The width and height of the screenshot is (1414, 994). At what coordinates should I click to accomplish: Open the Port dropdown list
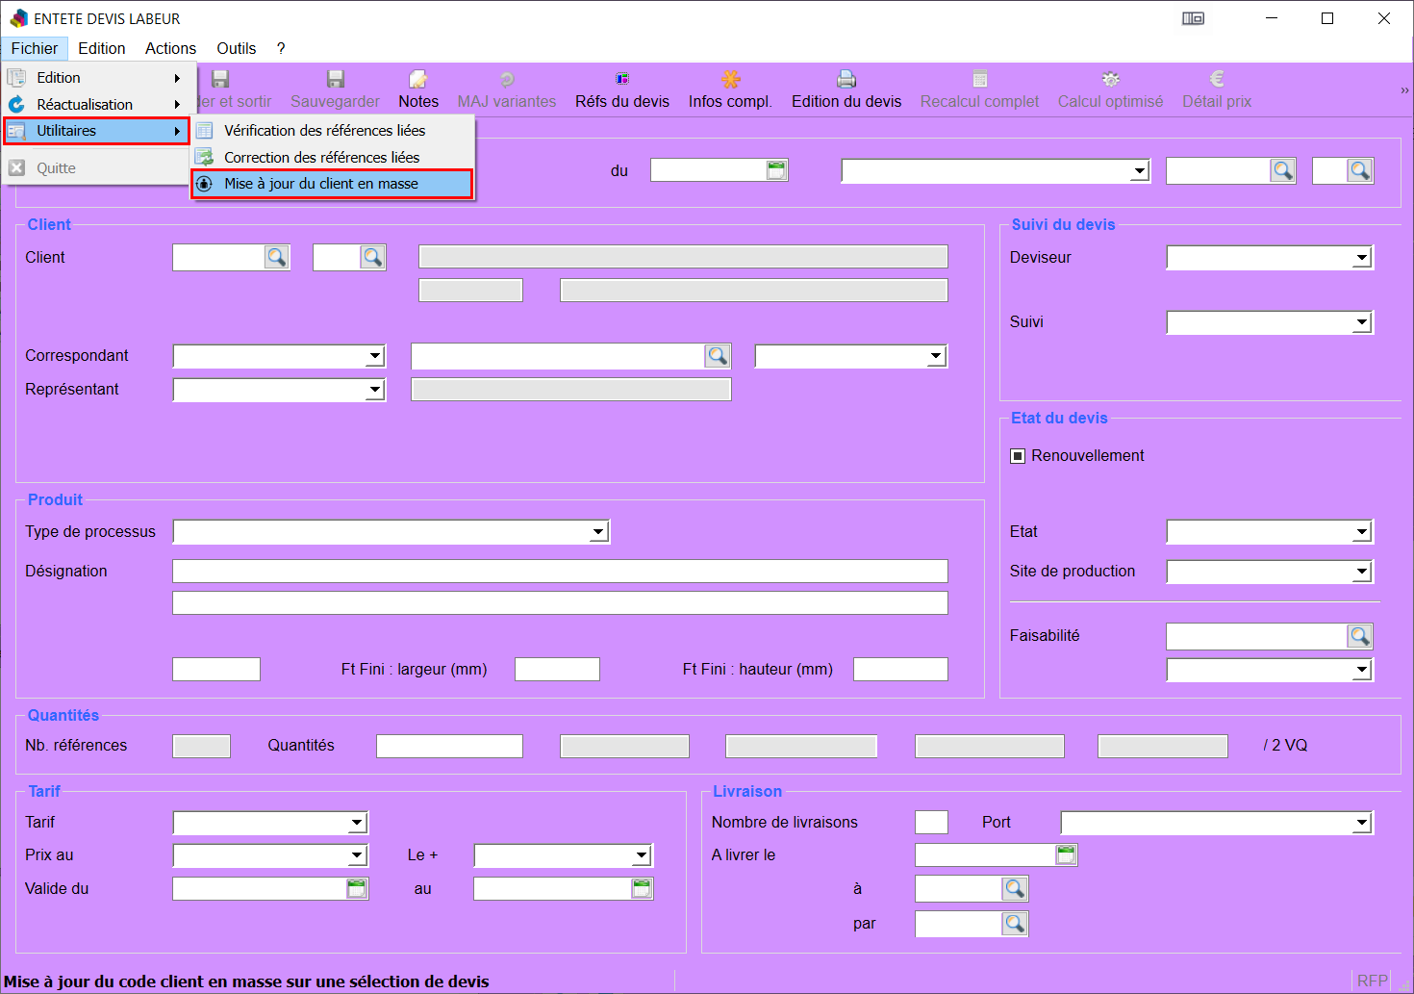pos(1361,823)
